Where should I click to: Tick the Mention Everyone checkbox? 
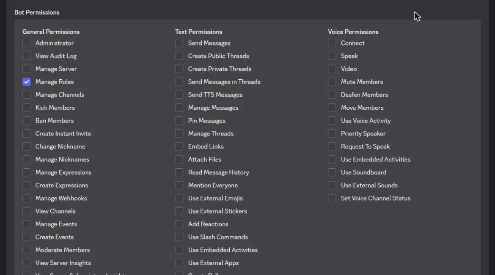[179, 185]
